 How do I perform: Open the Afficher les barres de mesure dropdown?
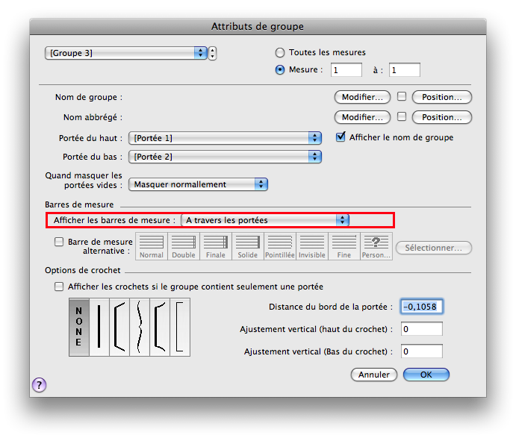[265, 220]
